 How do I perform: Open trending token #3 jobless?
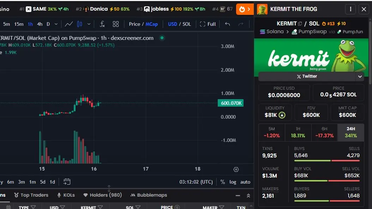tap(171, 9)
